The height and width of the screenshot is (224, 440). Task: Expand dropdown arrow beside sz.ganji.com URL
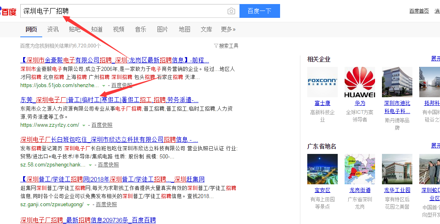[88, 205]
